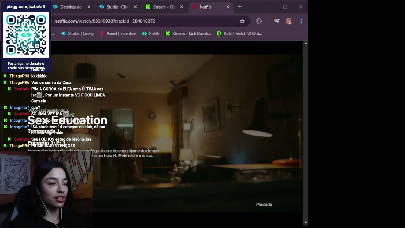Viewport: 405px width, 228px height.
Task: Bookmark this page with the star icon
Action: [242, 21]
